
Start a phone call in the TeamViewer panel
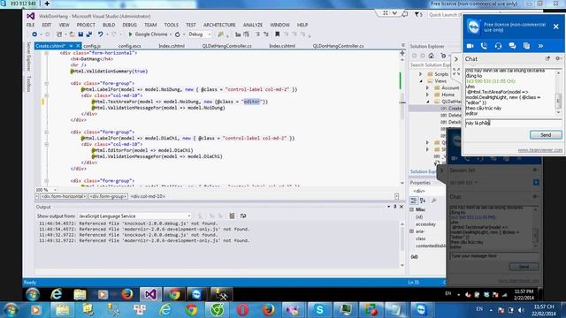click(484, 46)
